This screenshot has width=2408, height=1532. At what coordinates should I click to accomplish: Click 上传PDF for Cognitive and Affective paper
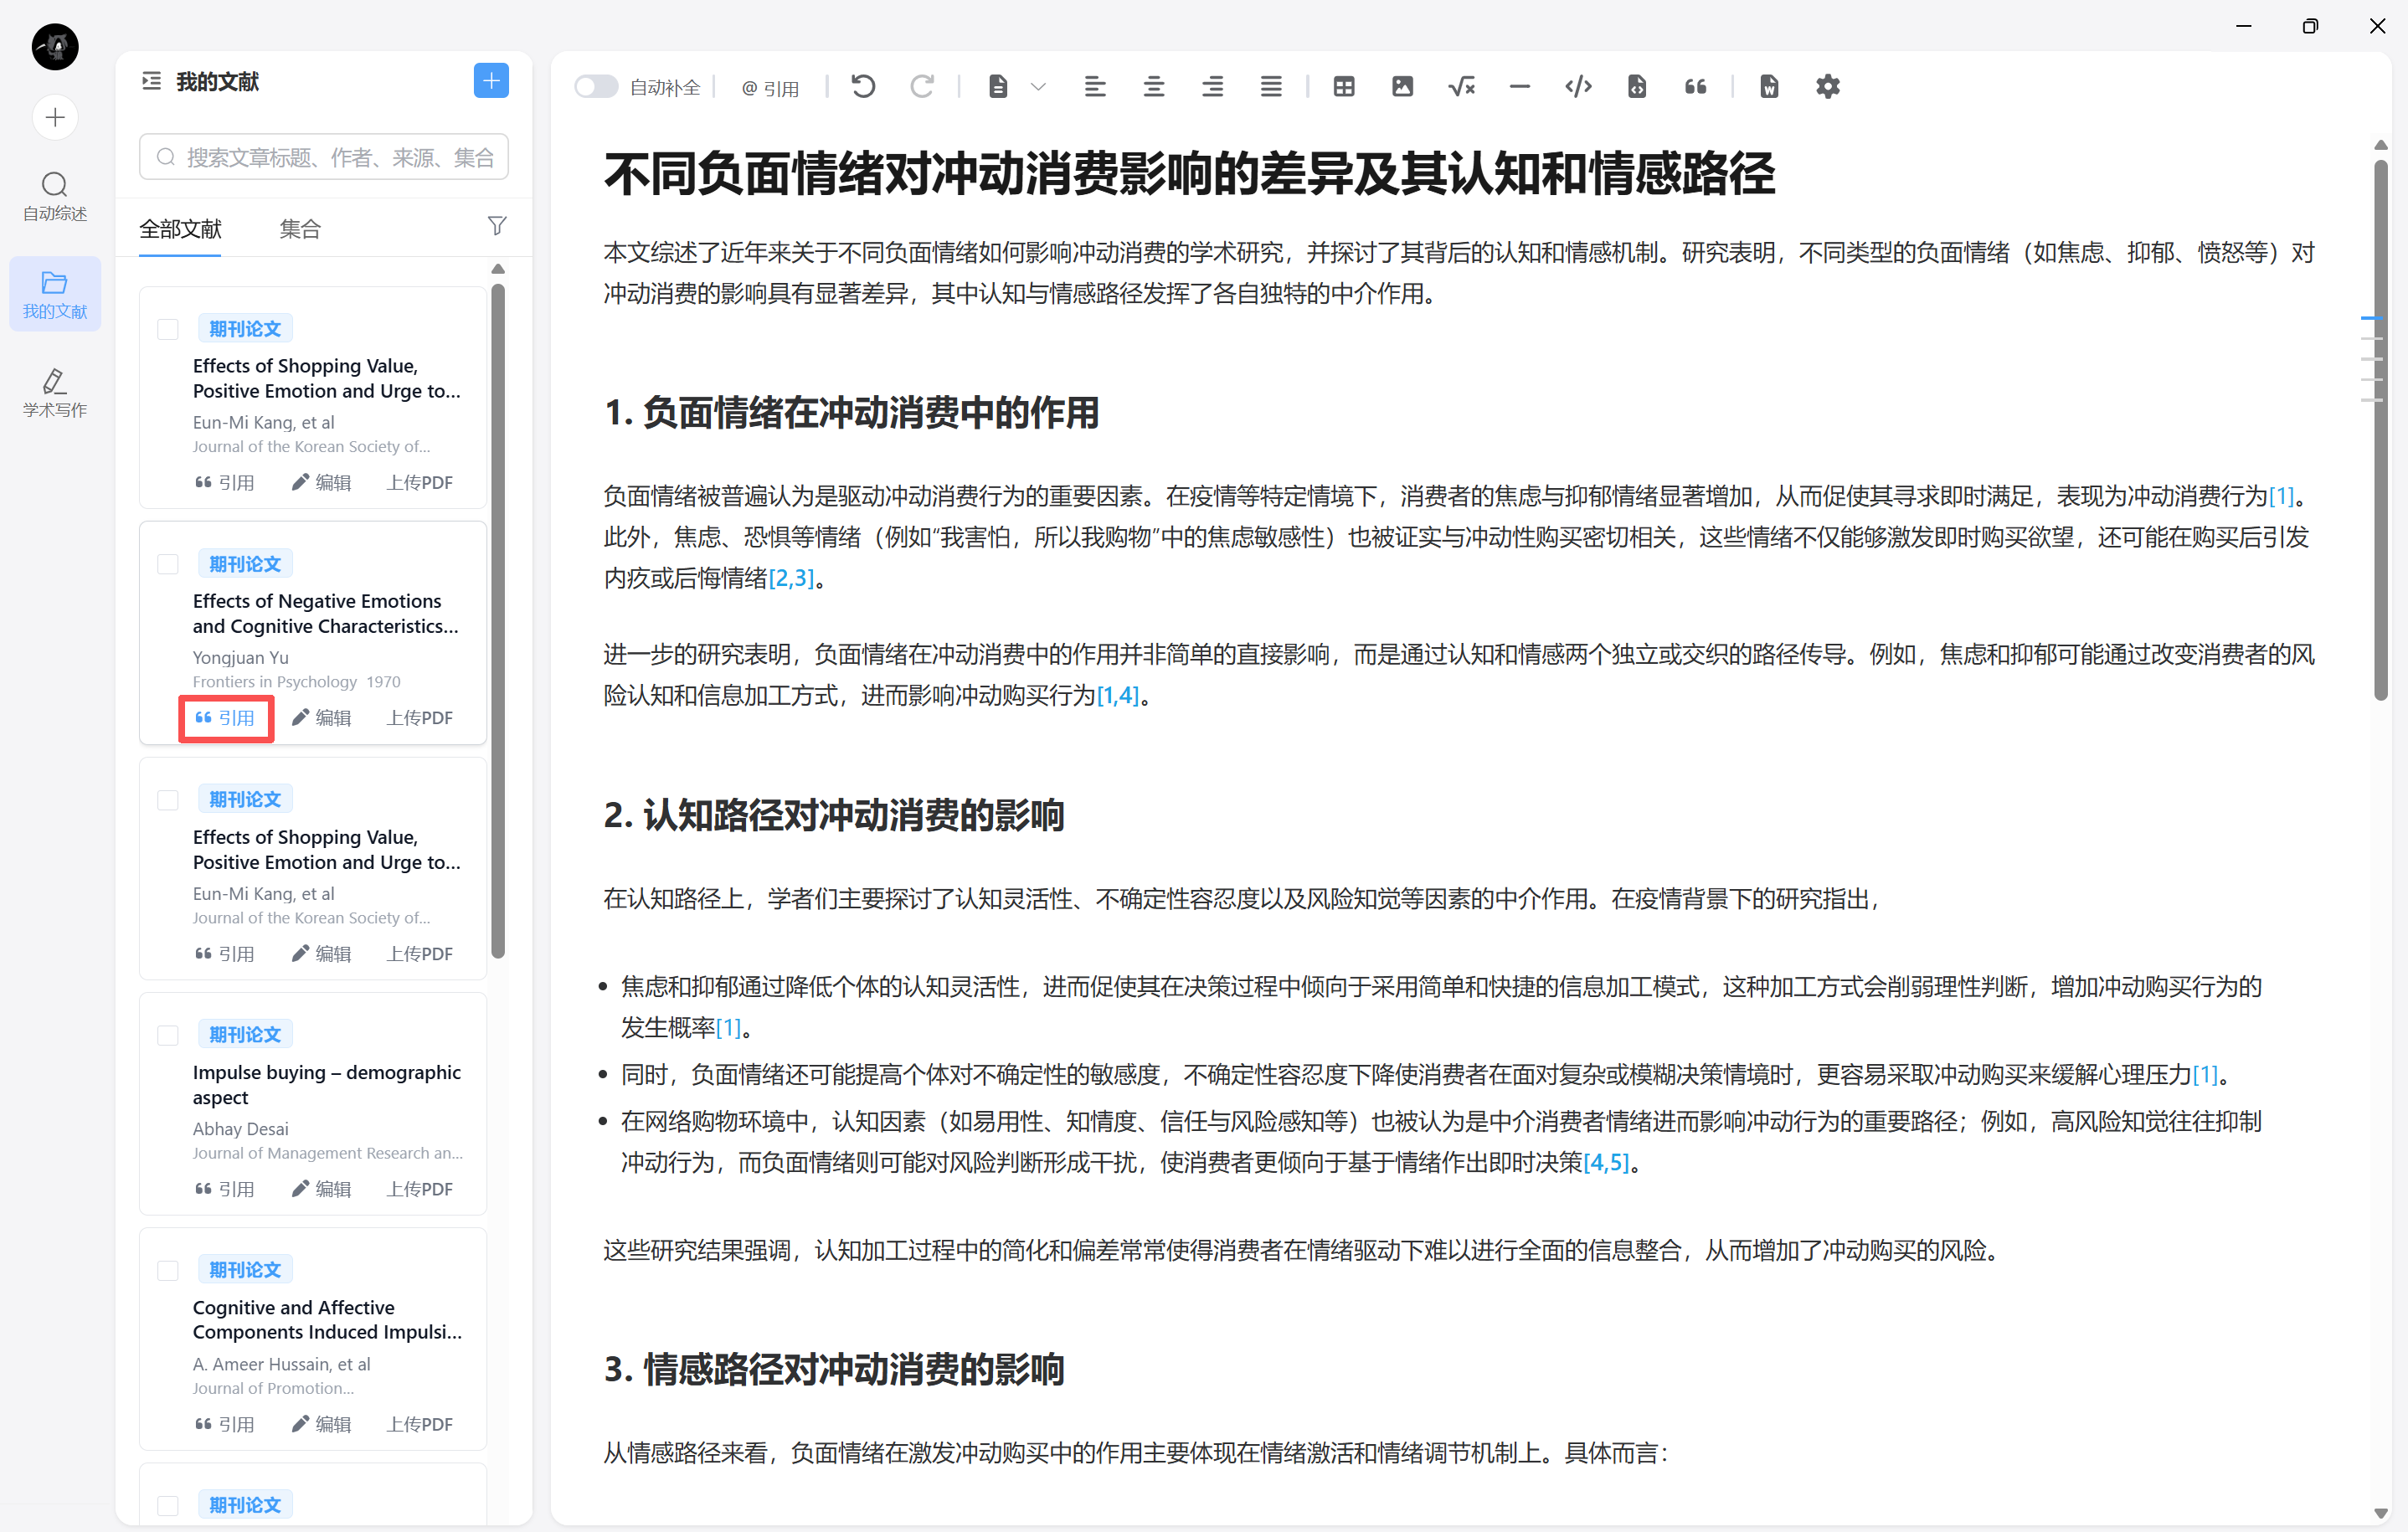(419, 1424)
